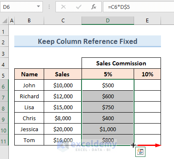Select the cell with name Lisa
Screen dimensions: 174x159
29,107
